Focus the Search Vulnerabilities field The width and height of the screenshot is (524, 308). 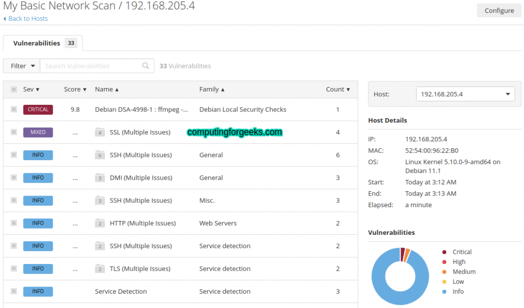point(91,66)
